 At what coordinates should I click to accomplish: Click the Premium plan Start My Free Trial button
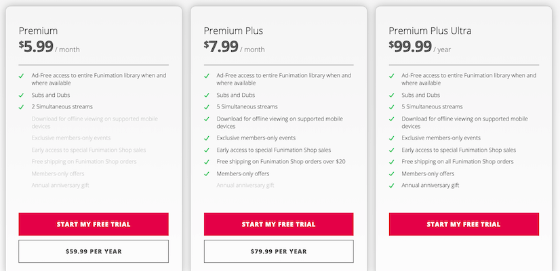(94, 224)
